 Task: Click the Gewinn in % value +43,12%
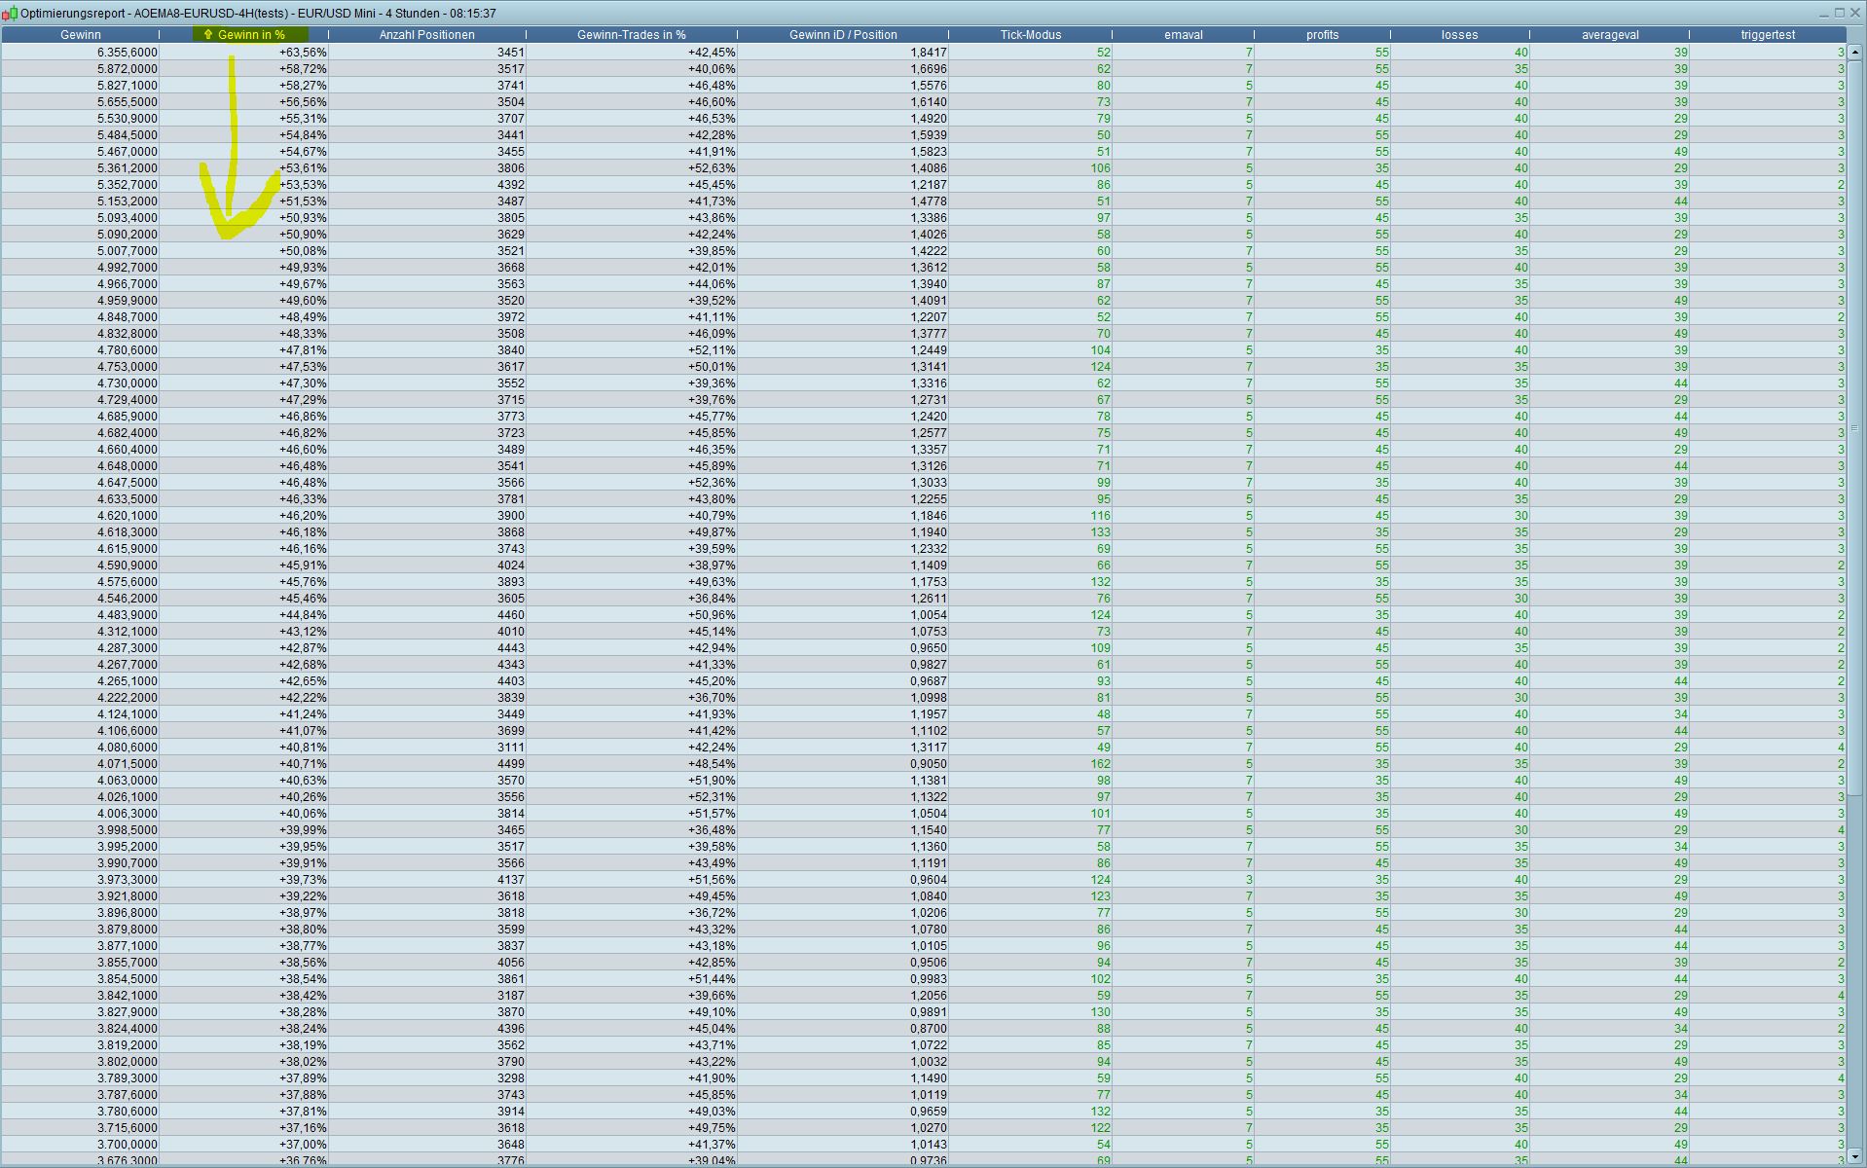[303, 632]
